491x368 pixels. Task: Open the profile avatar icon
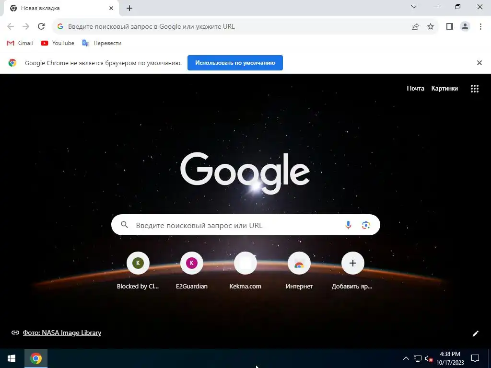pos(465,27)
